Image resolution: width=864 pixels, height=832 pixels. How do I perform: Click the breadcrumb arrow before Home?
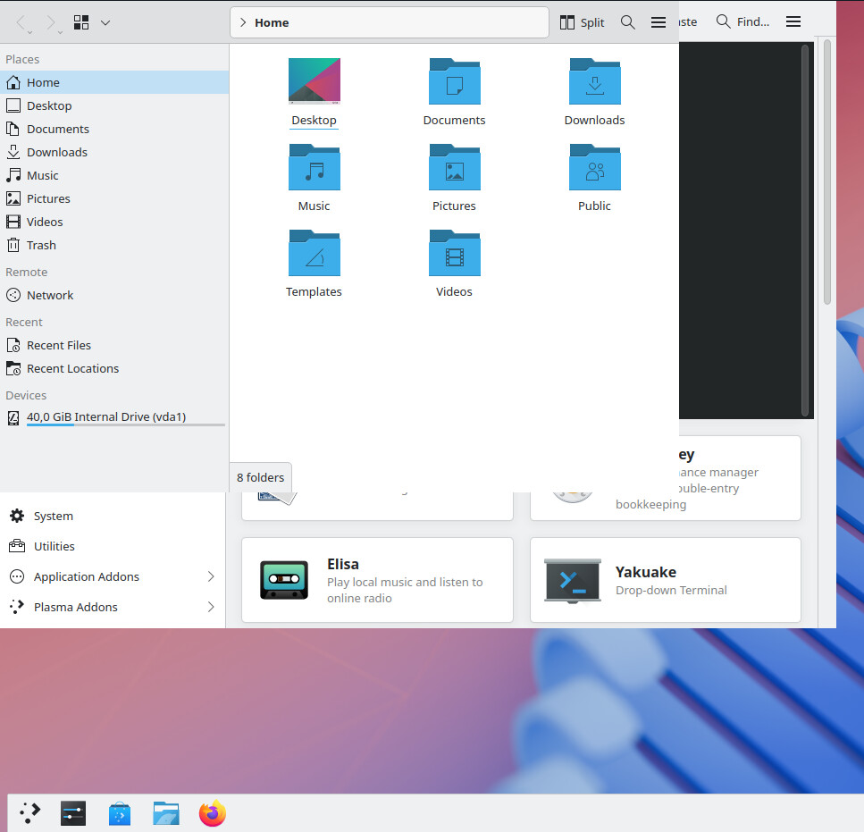tap(243, 22)
